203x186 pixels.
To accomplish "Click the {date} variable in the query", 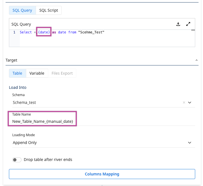I will (44, 32).
